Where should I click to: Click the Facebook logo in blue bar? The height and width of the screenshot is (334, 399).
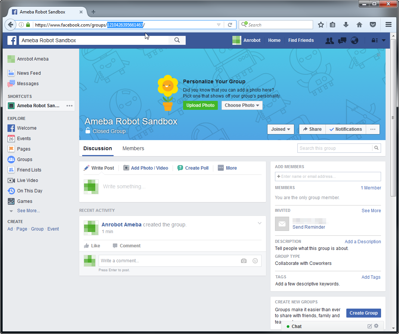(12, 40)
